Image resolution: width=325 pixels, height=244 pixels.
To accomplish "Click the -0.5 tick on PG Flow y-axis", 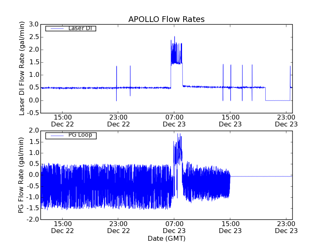I will click(32, 186).
